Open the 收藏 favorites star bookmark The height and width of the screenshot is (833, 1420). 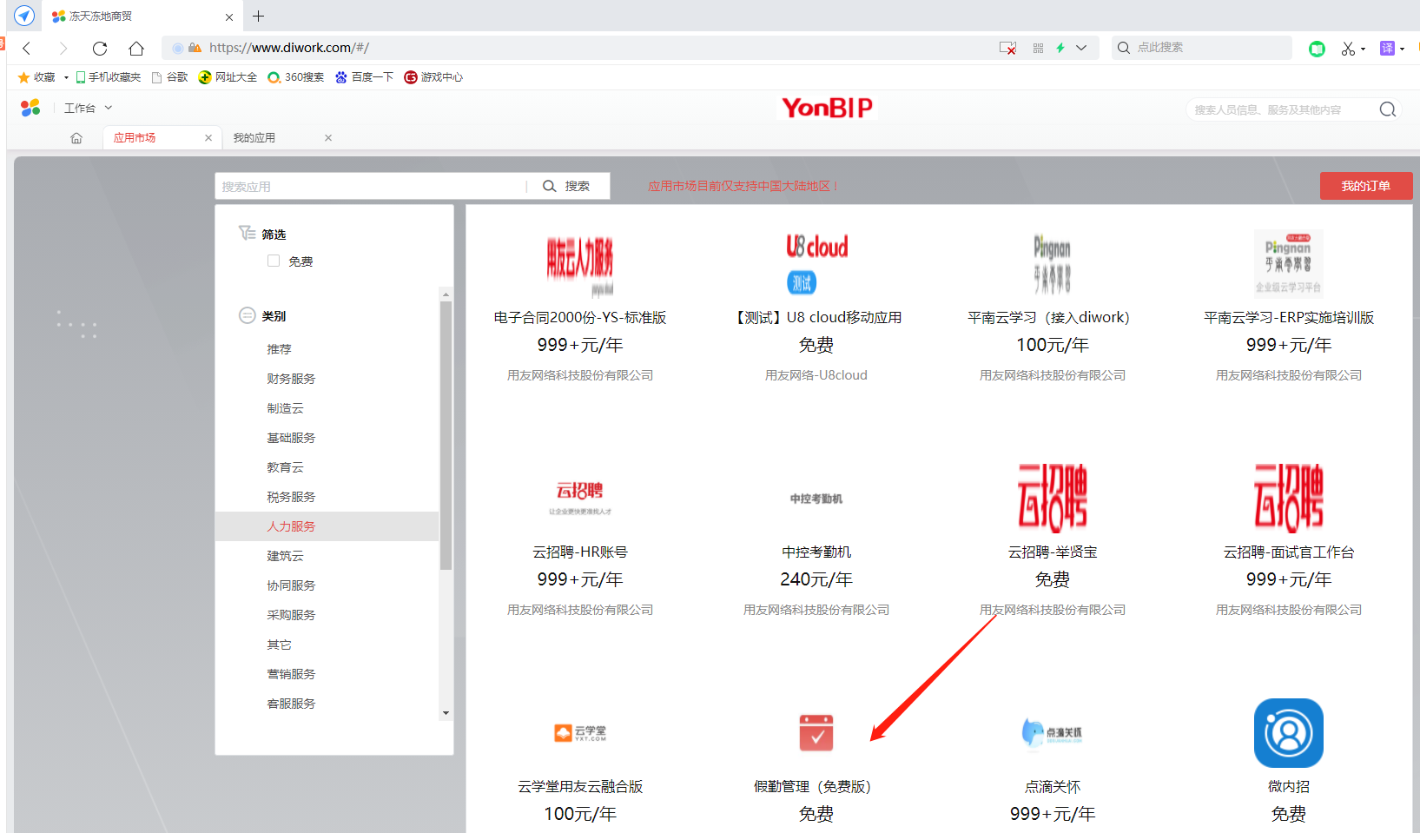point(36,77)
